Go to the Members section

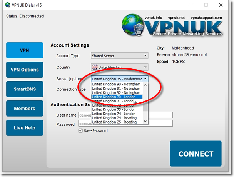pyautogui.click(x=25, y=109)
